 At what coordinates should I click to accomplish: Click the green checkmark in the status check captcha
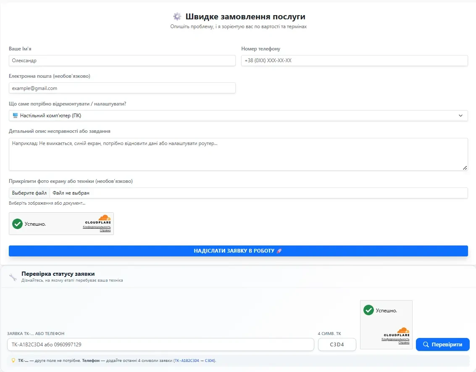tap(368, 310)
